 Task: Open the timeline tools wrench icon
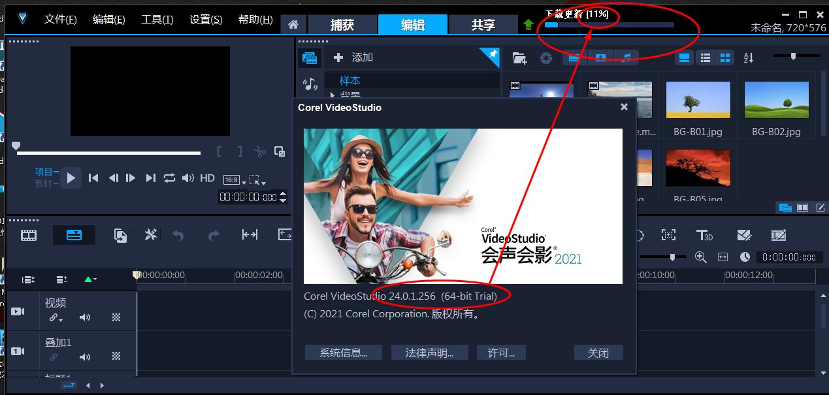click(151, 234)
